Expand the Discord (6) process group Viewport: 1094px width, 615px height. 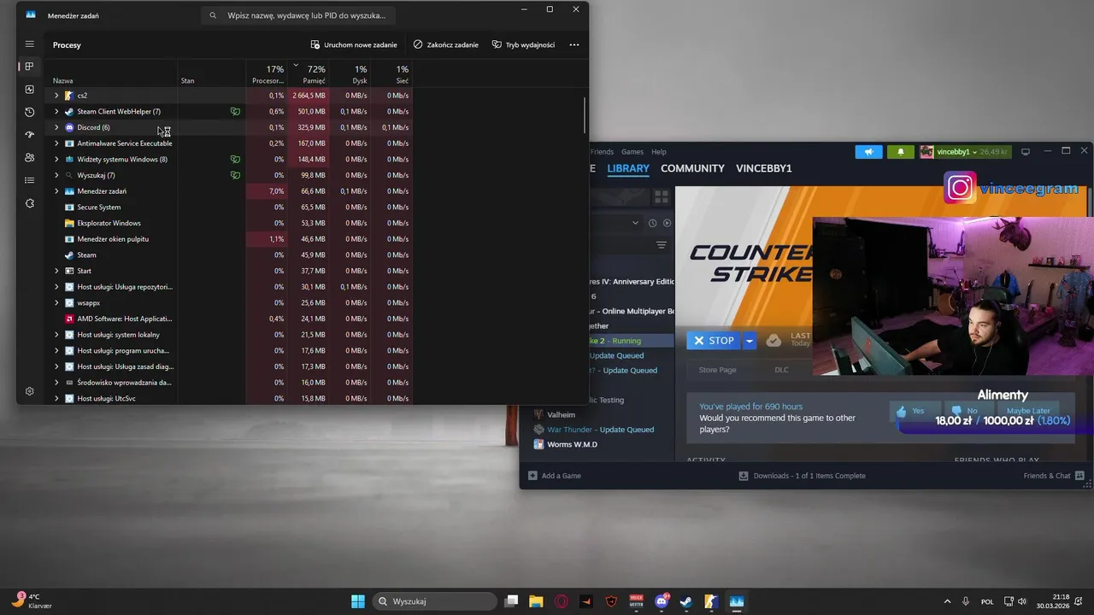click(56, 127)
